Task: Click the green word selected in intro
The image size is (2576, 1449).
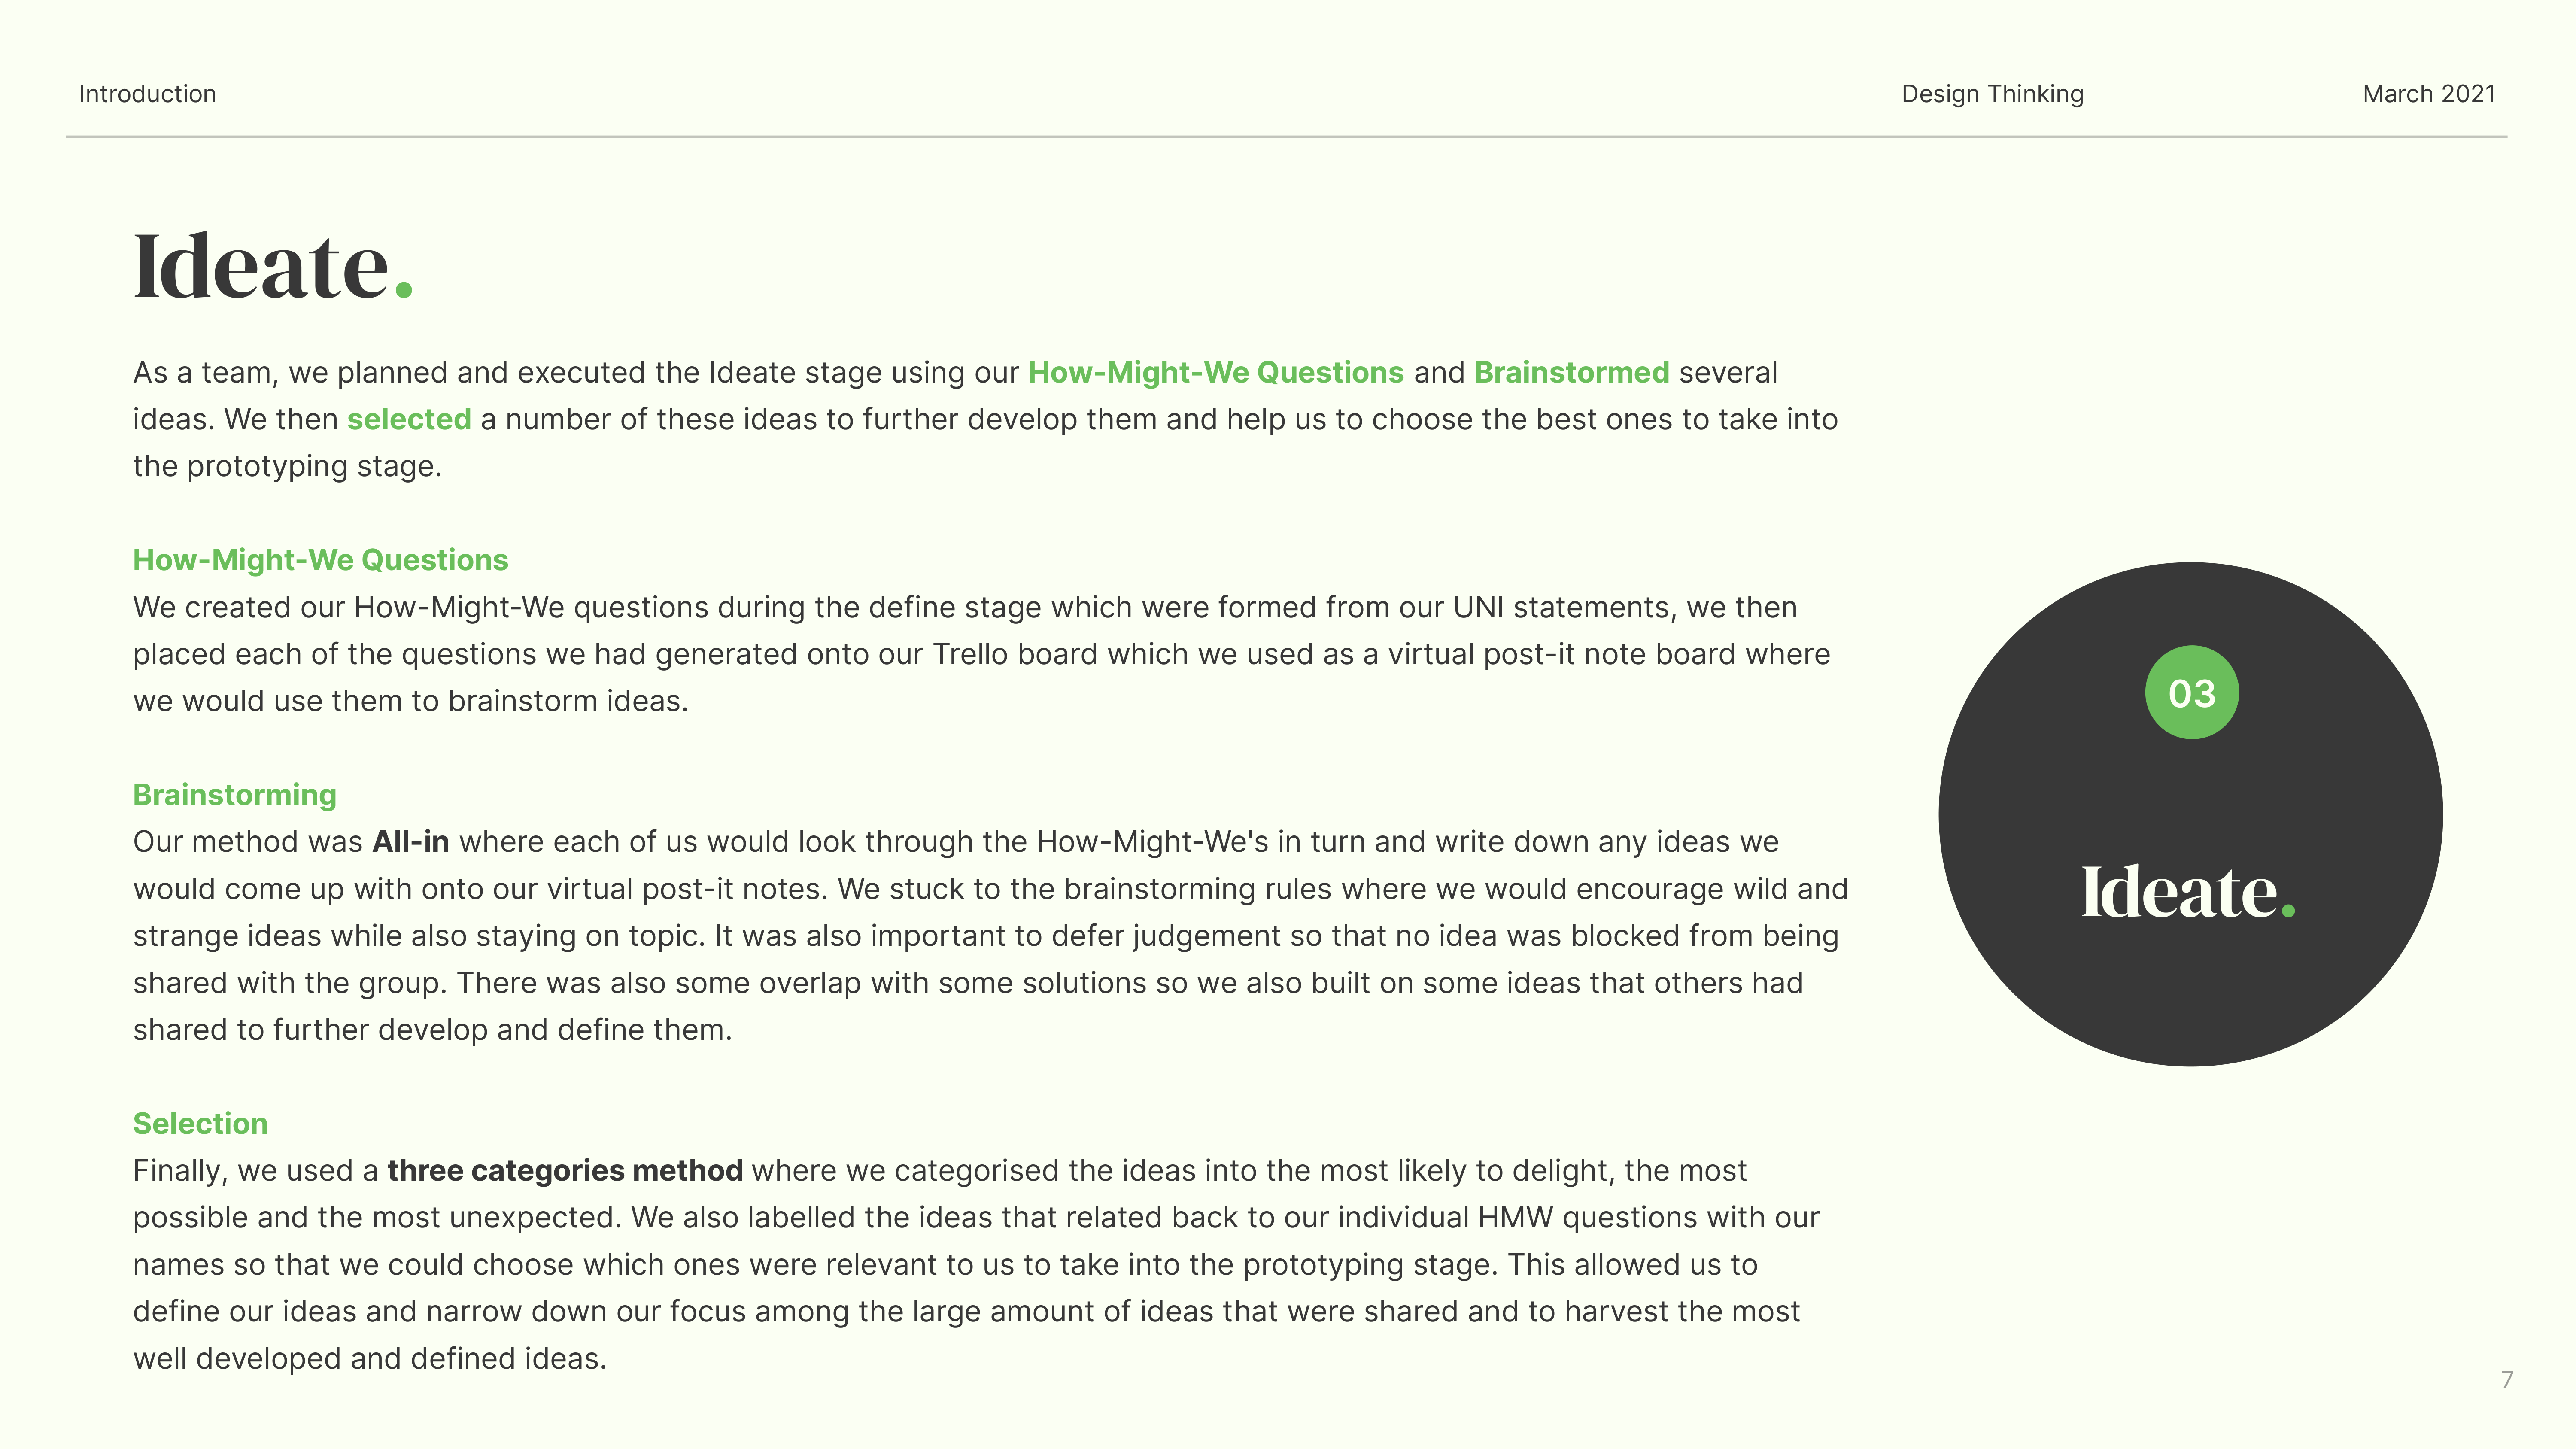Action: point(409,420)
